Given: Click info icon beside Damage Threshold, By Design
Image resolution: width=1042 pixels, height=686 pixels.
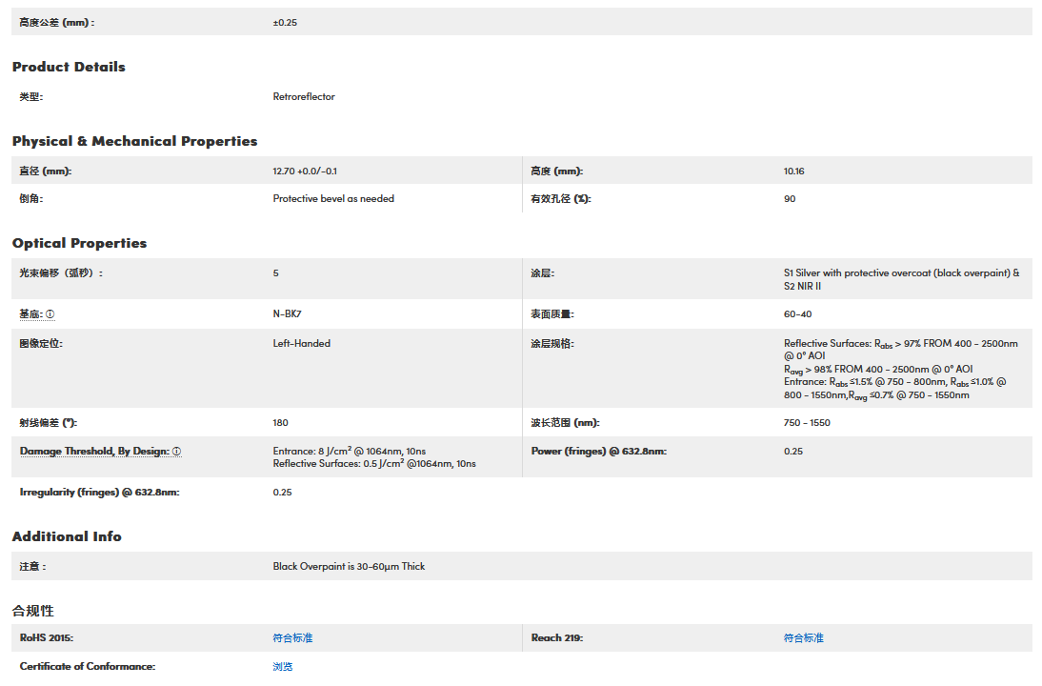Looking at the screenshot, I should pos(177,452).
